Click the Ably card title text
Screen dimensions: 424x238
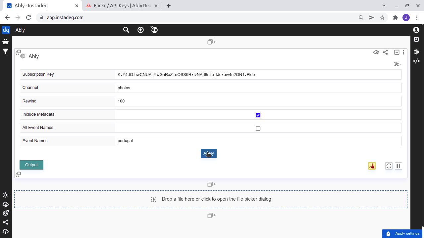34,56
